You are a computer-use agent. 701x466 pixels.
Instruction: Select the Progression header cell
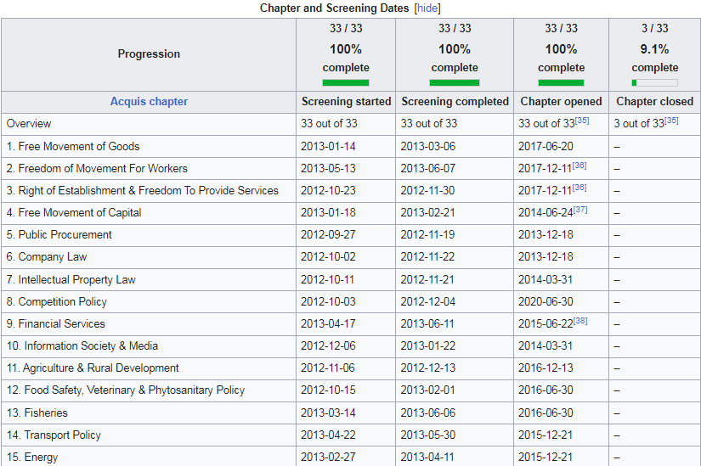[x=149, y=54]
